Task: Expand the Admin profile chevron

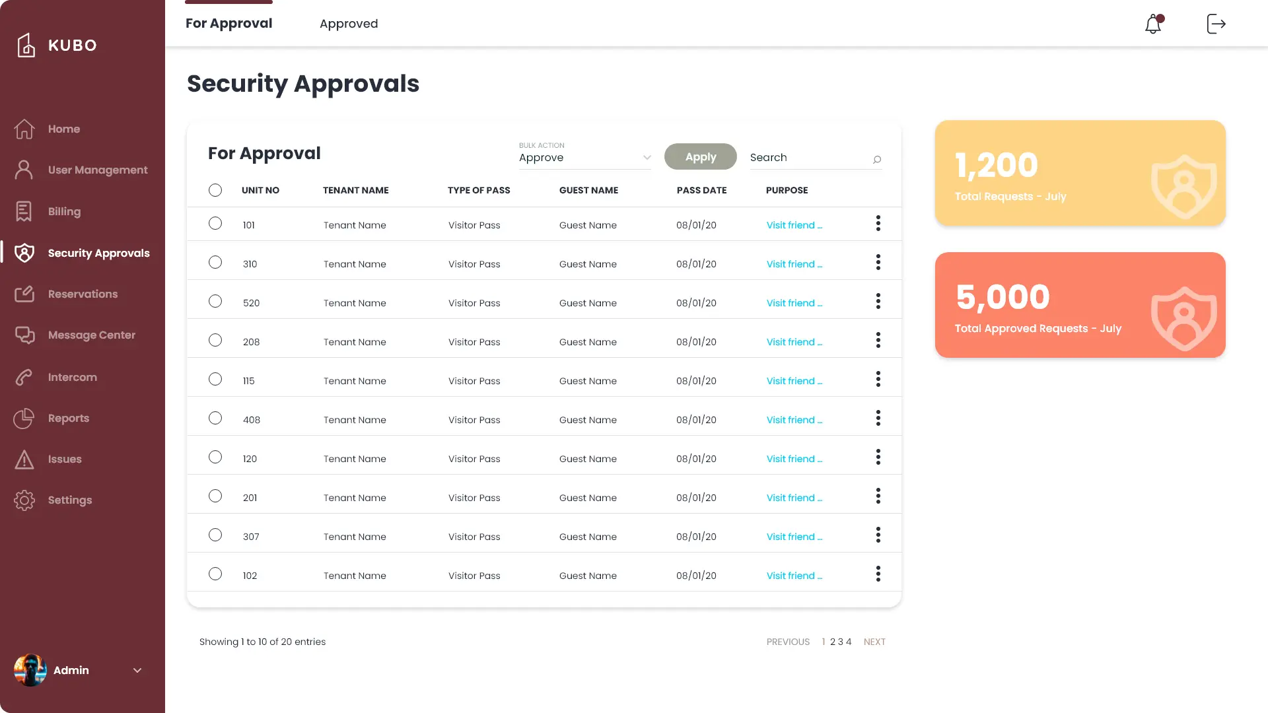Action: click(137, 671)
